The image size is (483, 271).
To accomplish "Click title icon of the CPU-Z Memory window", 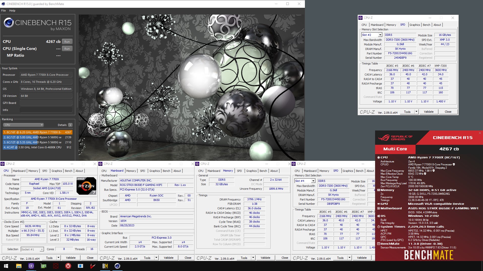I will click(x=197, y=164).
